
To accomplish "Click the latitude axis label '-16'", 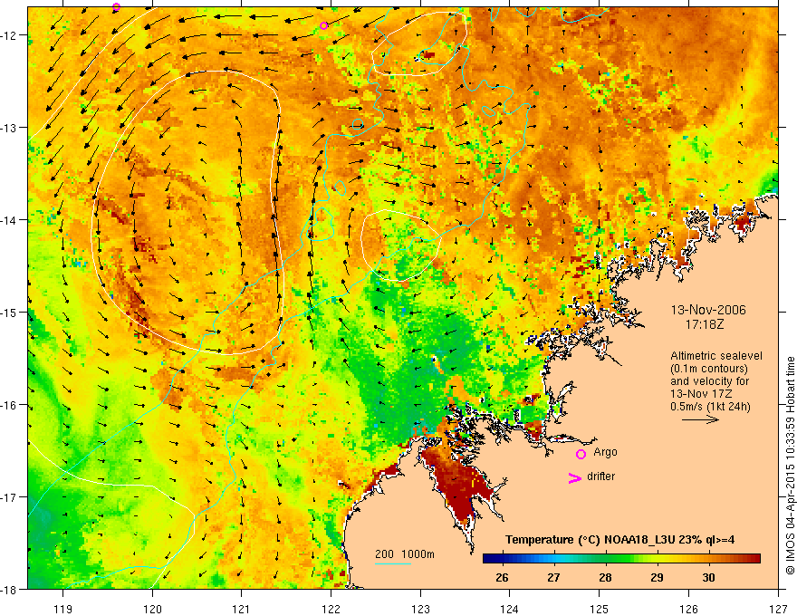I will click(x=11, y=405).
